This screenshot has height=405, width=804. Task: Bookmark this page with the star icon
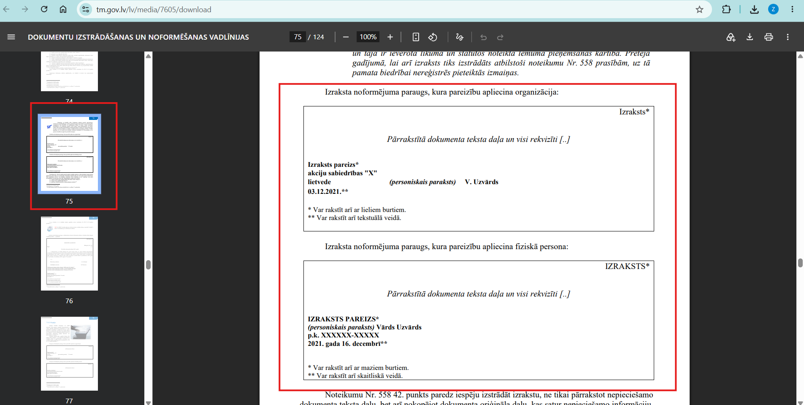tap(699, 9)
